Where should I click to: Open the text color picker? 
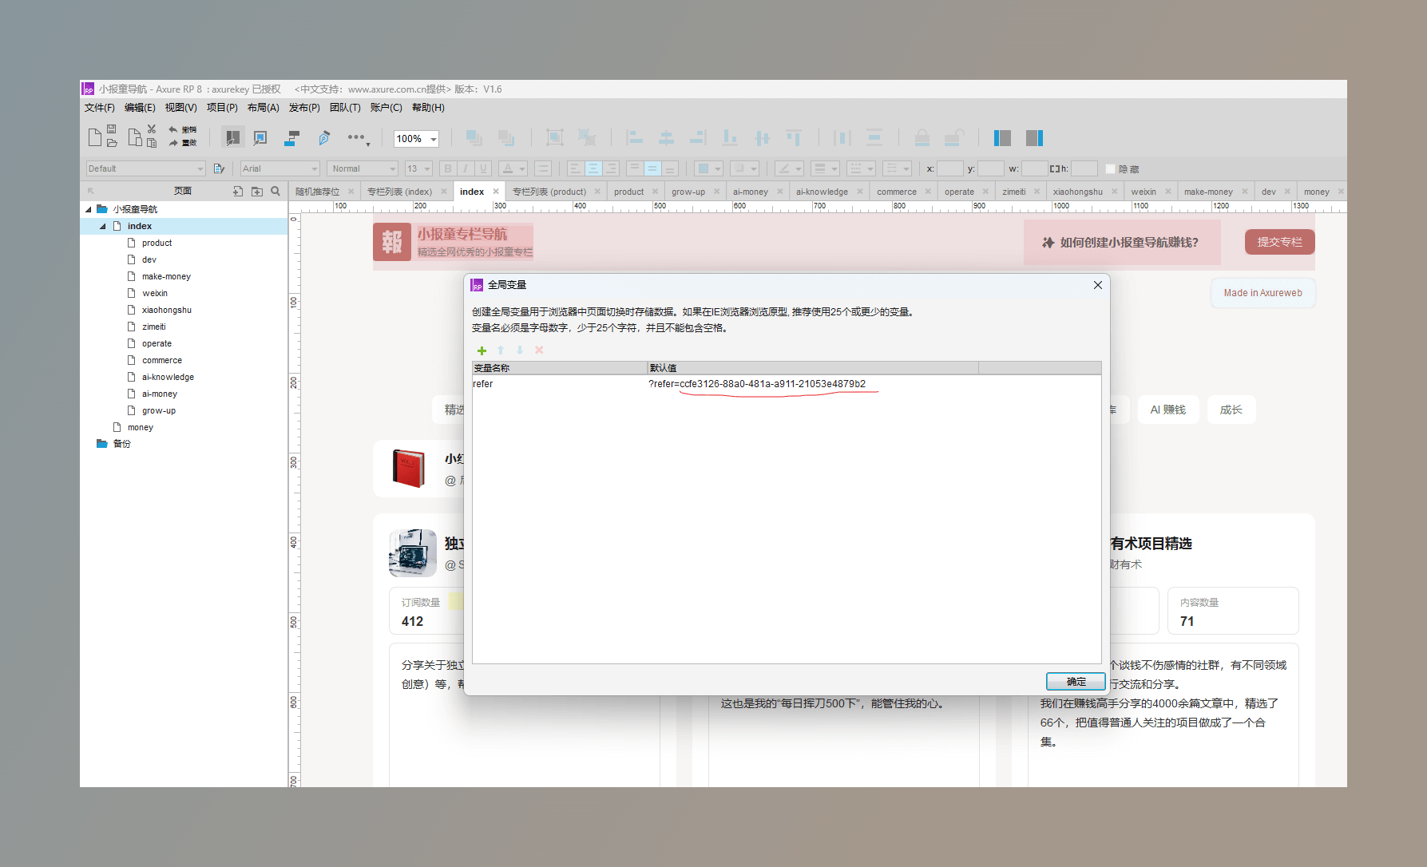coord(512,168)
